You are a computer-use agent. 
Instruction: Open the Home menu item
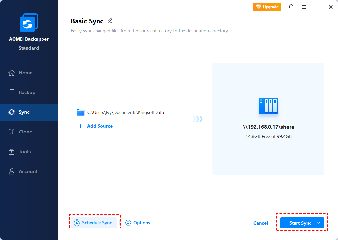[x=29, y=73]
